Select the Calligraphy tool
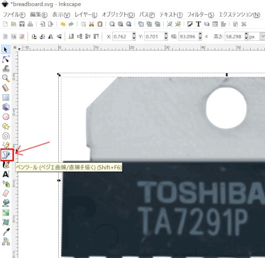 6,165
